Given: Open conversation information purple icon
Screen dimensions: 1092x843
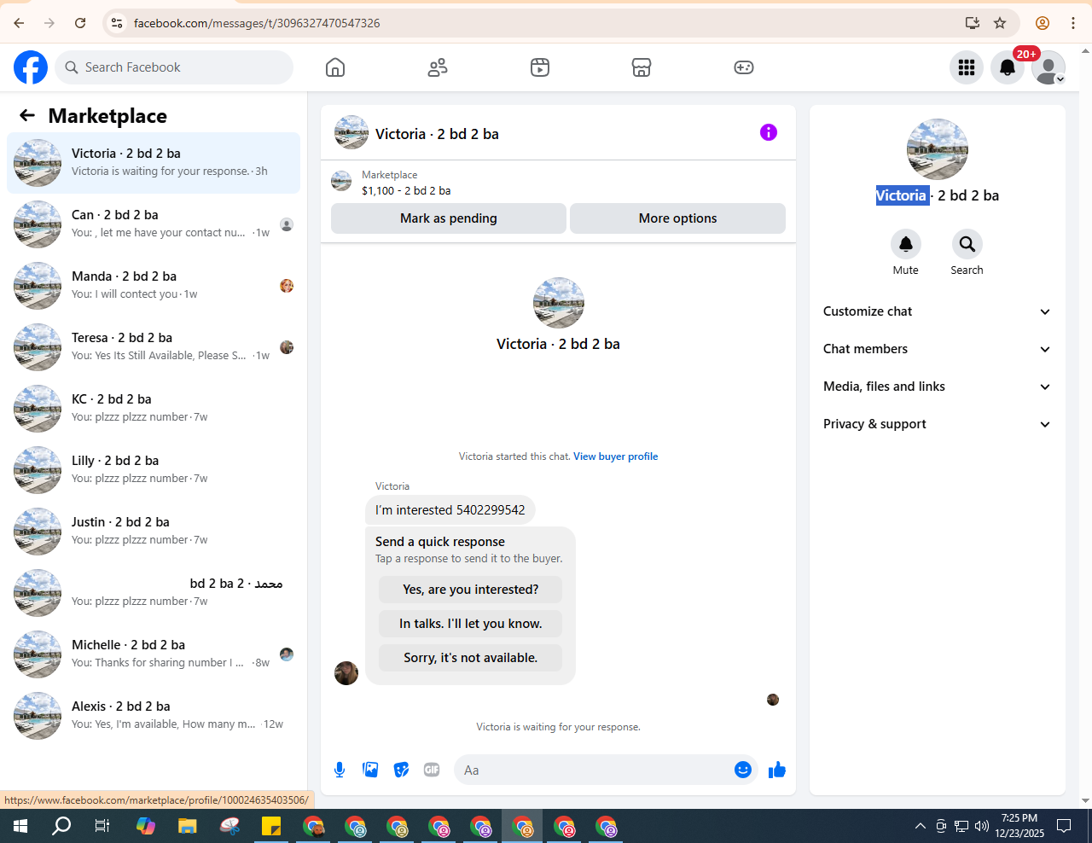Looking at the screenshot, I should (769, 132).
